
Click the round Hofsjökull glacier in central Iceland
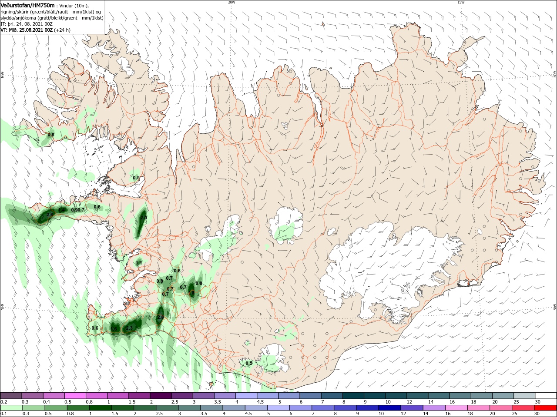click(286, 225)
